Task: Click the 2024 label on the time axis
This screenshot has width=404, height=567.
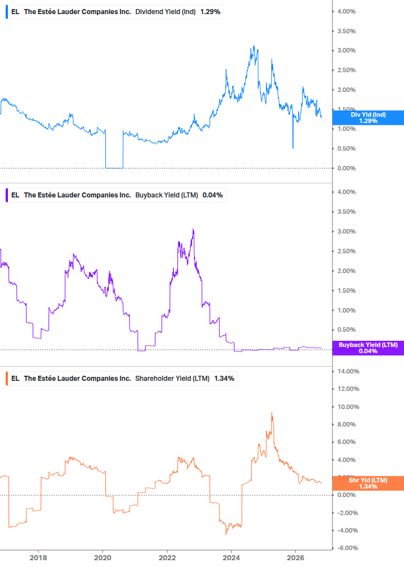Action: 231,557
